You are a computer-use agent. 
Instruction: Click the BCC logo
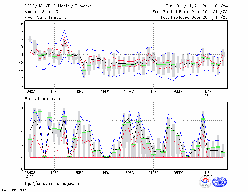tap(205, 182)
